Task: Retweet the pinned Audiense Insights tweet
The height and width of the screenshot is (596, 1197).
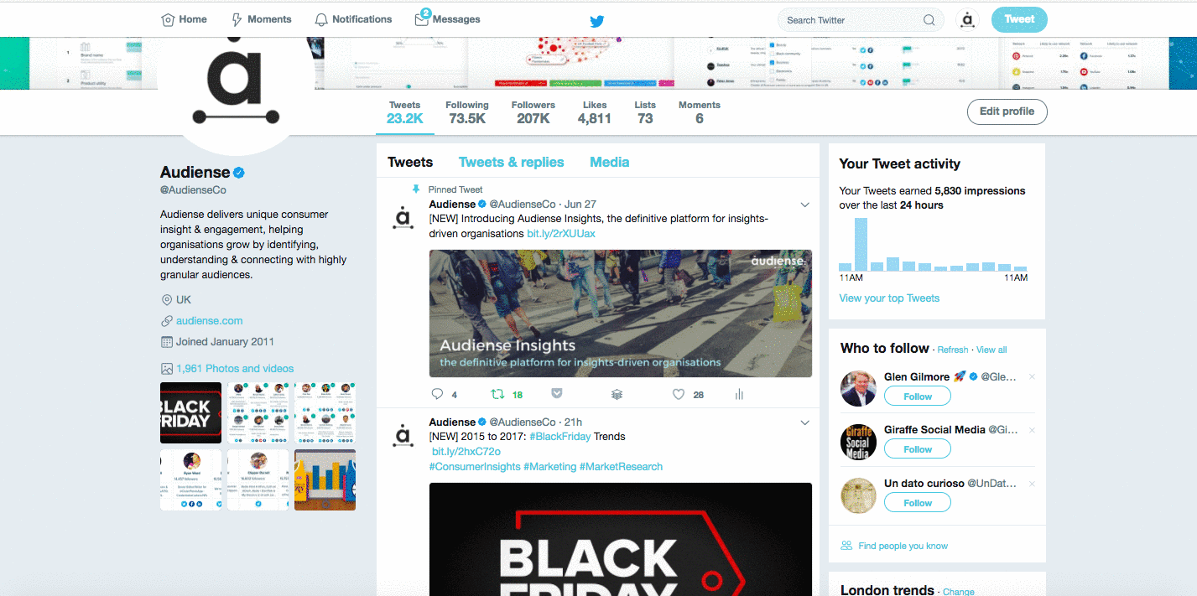Action: click(497, 394)
